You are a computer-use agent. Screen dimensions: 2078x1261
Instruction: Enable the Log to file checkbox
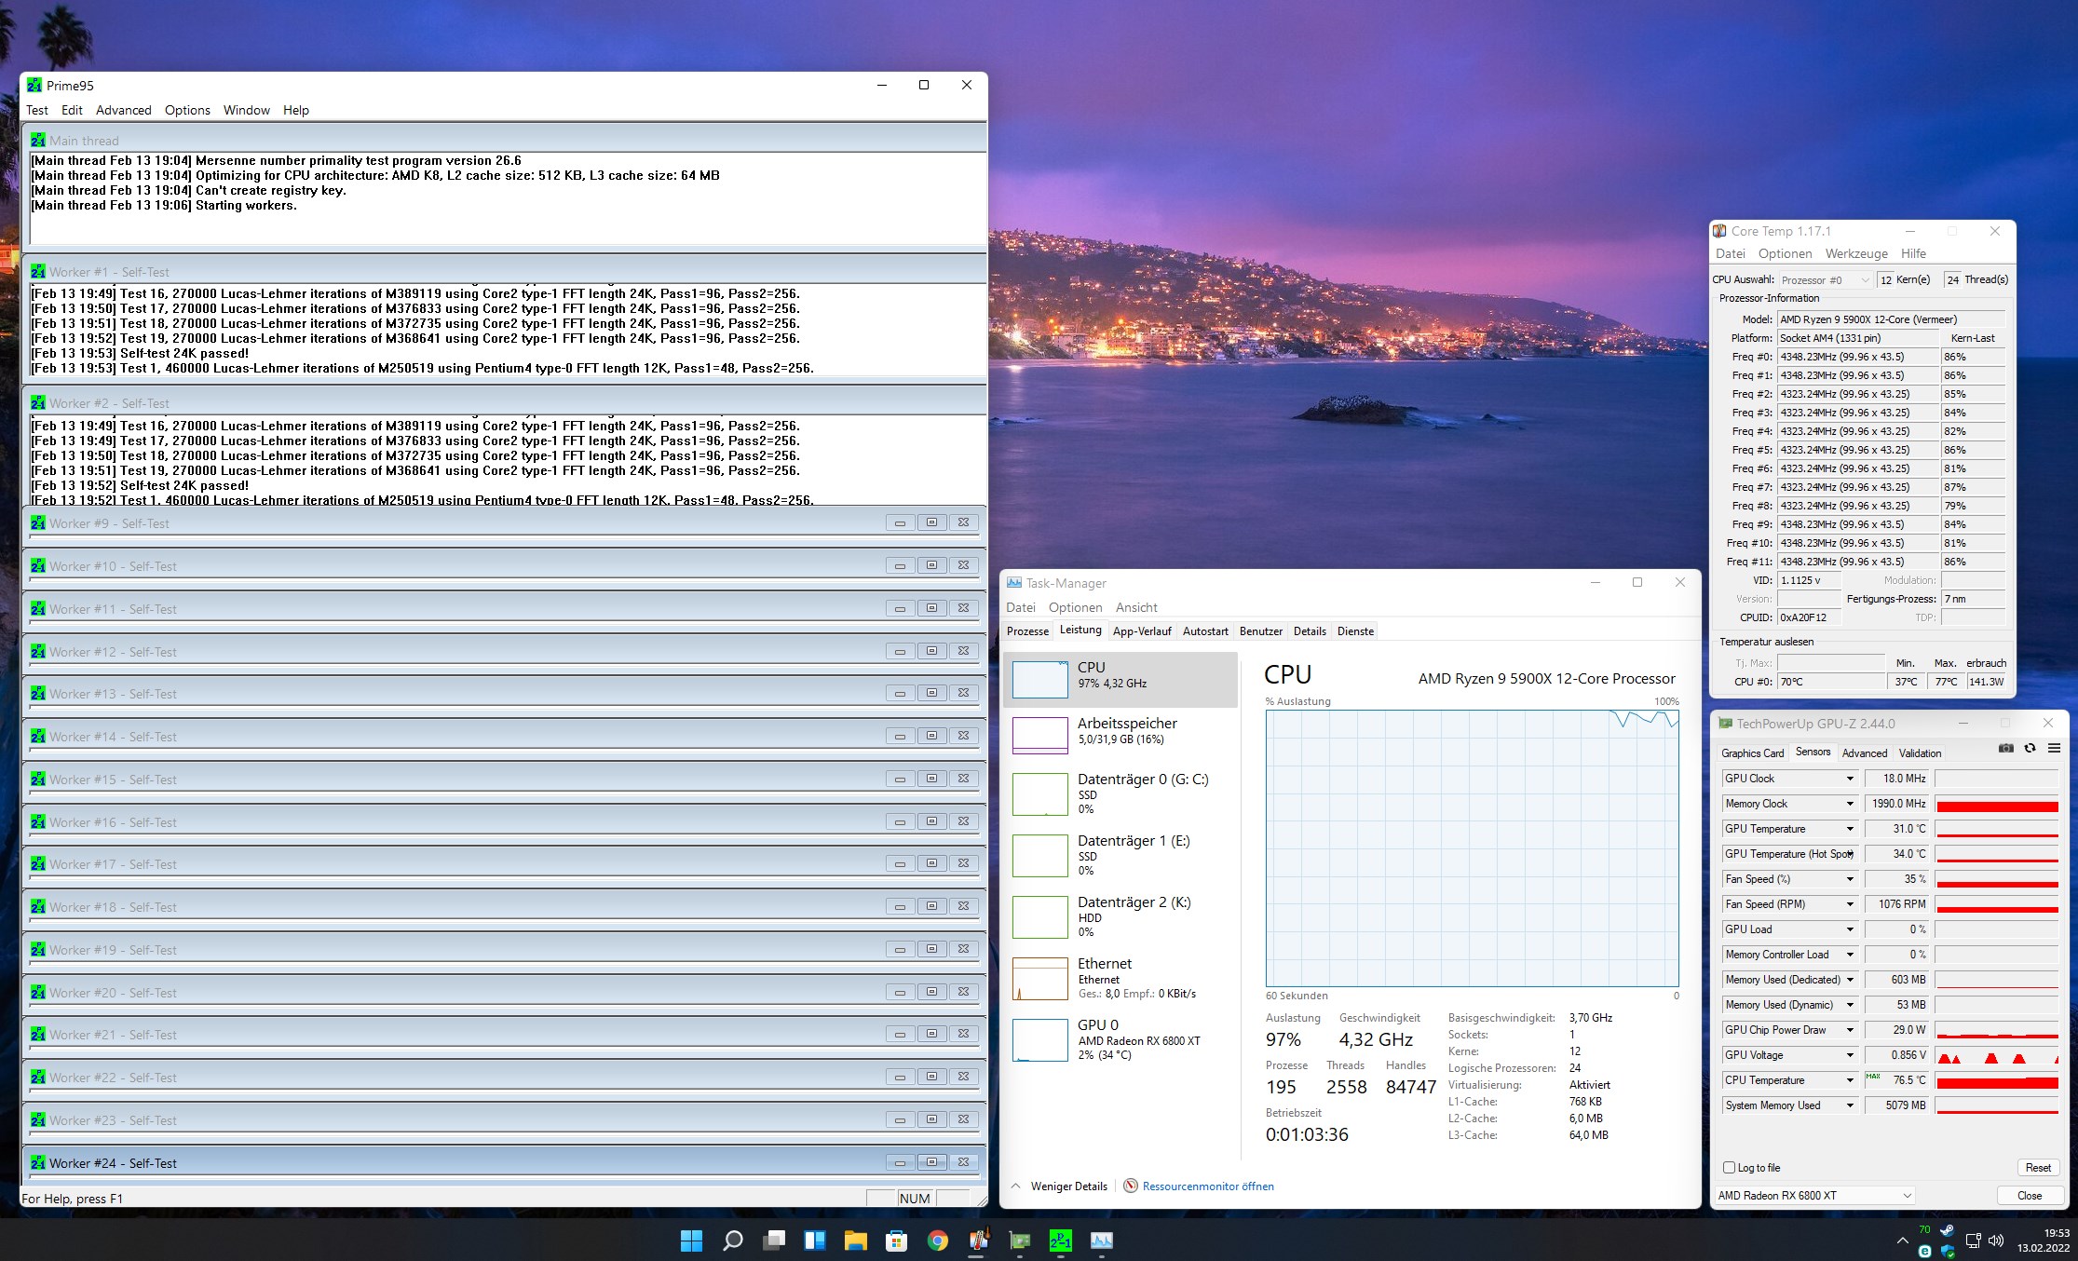(x=1730, y=1168)
